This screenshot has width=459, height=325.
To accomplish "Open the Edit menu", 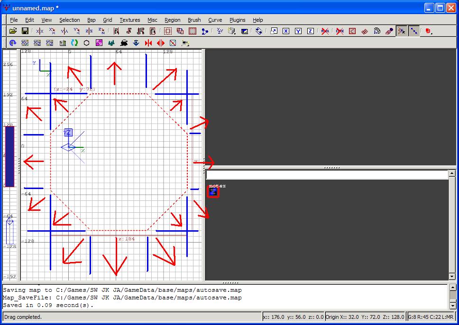I will click(29, 20).
